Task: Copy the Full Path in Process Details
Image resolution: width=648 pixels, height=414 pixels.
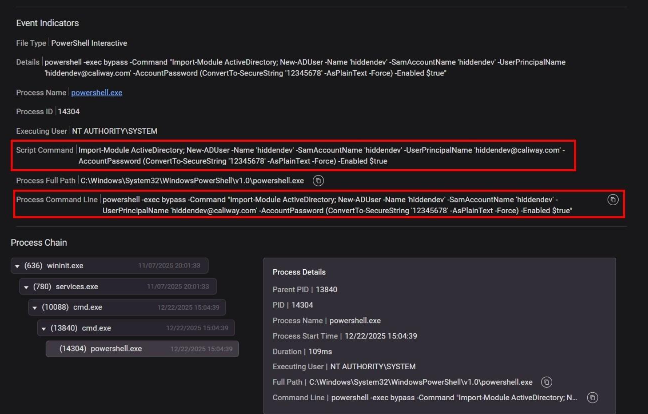Action: tap(546, 382)
